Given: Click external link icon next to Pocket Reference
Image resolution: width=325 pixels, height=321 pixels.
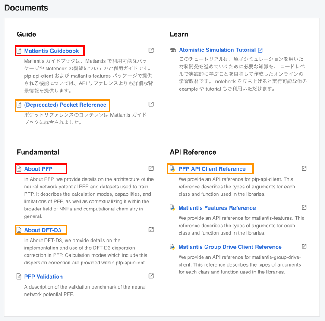Looking at the screenshot, I should pyautogui.click(x=151, y=105).
